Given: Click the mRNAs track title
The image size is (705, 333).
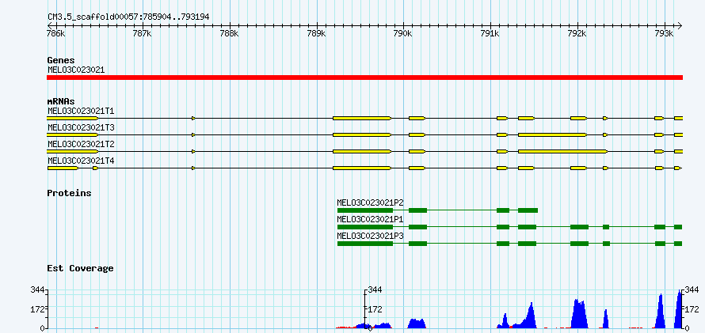Looking at the screenshot, I should pyautogui.click(x=61, y=101).
